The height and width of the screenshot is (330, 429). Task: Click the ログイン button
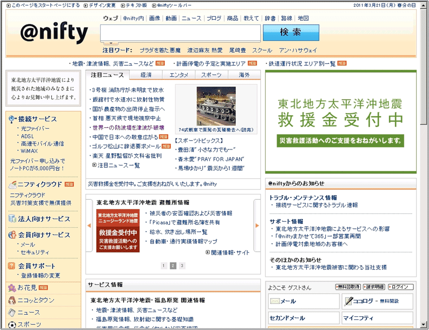tap(400, 287)
